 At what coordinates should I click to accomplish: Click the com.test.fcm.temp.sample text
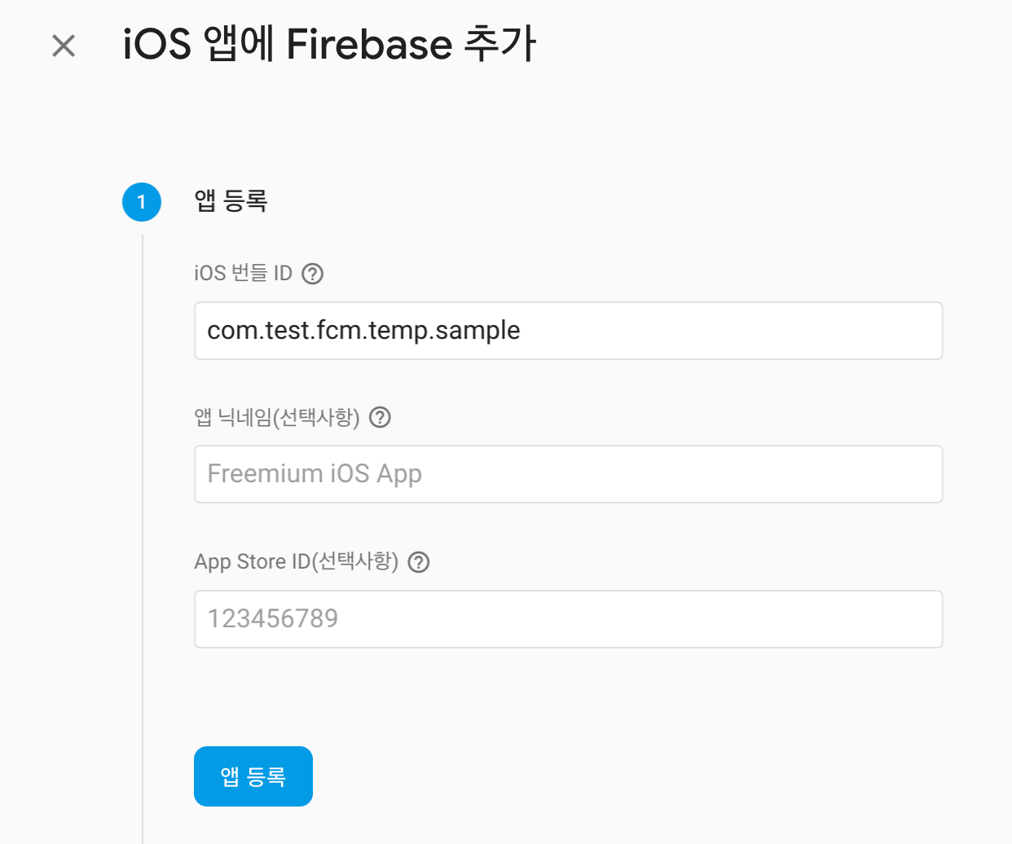pos(363,331)
